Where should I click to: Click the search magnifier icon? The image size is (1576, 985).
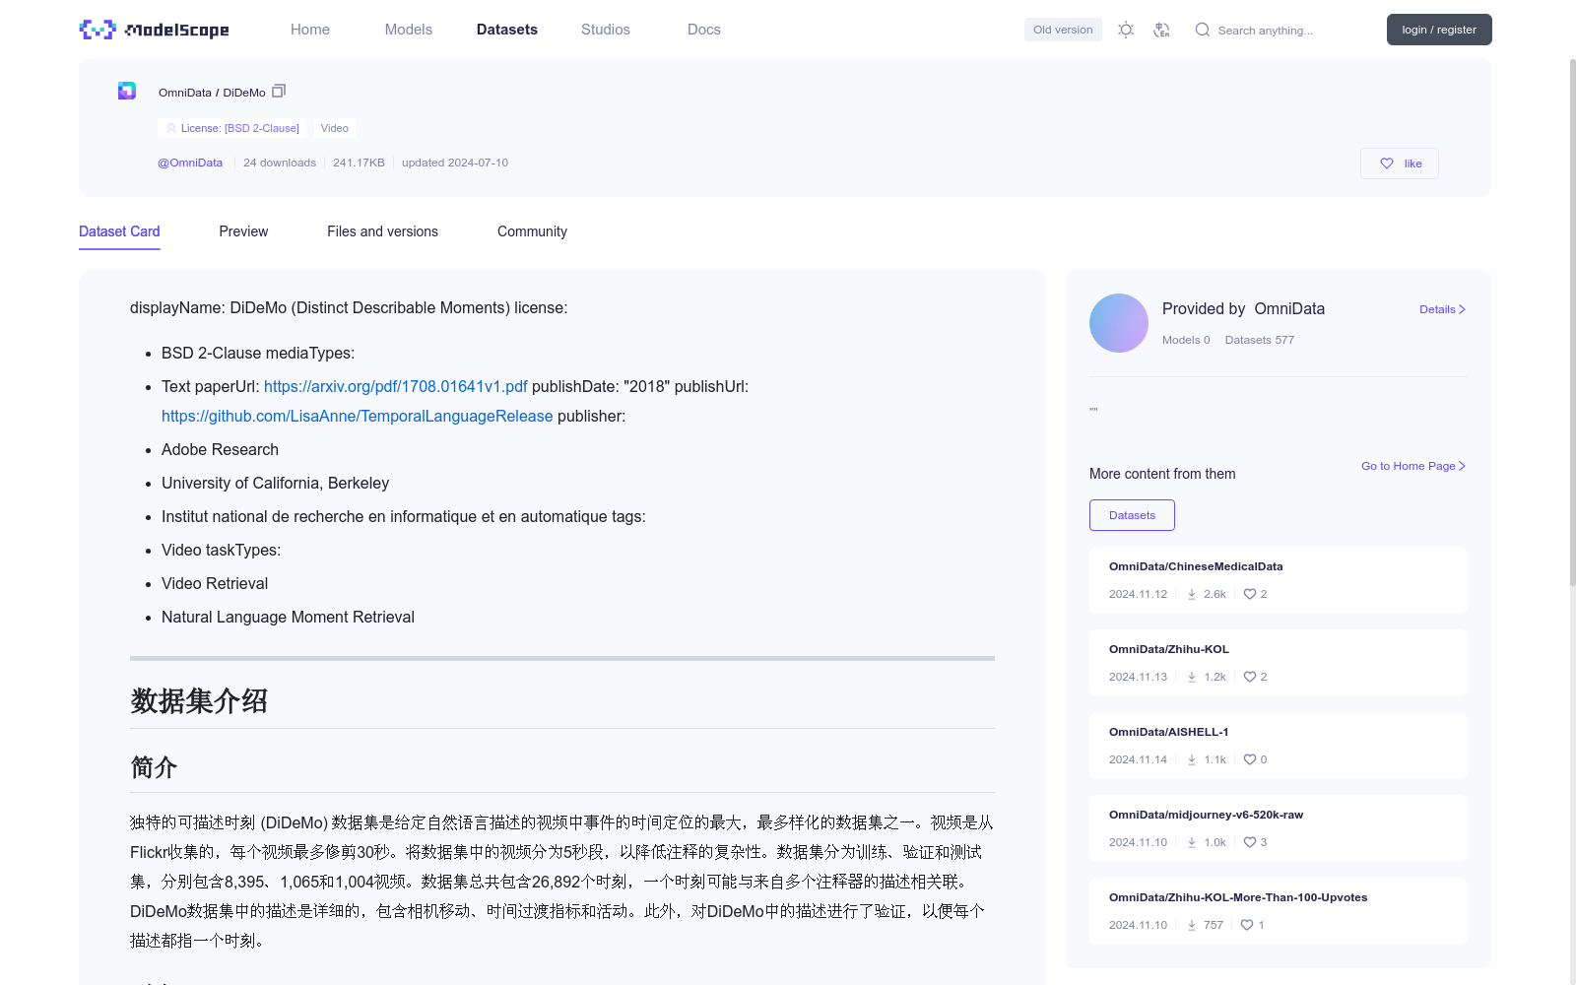point(1203,30)
